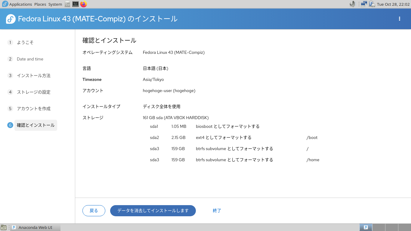411x231 pixels.
Task: Open the Places menu
Action: click(40, 4)
